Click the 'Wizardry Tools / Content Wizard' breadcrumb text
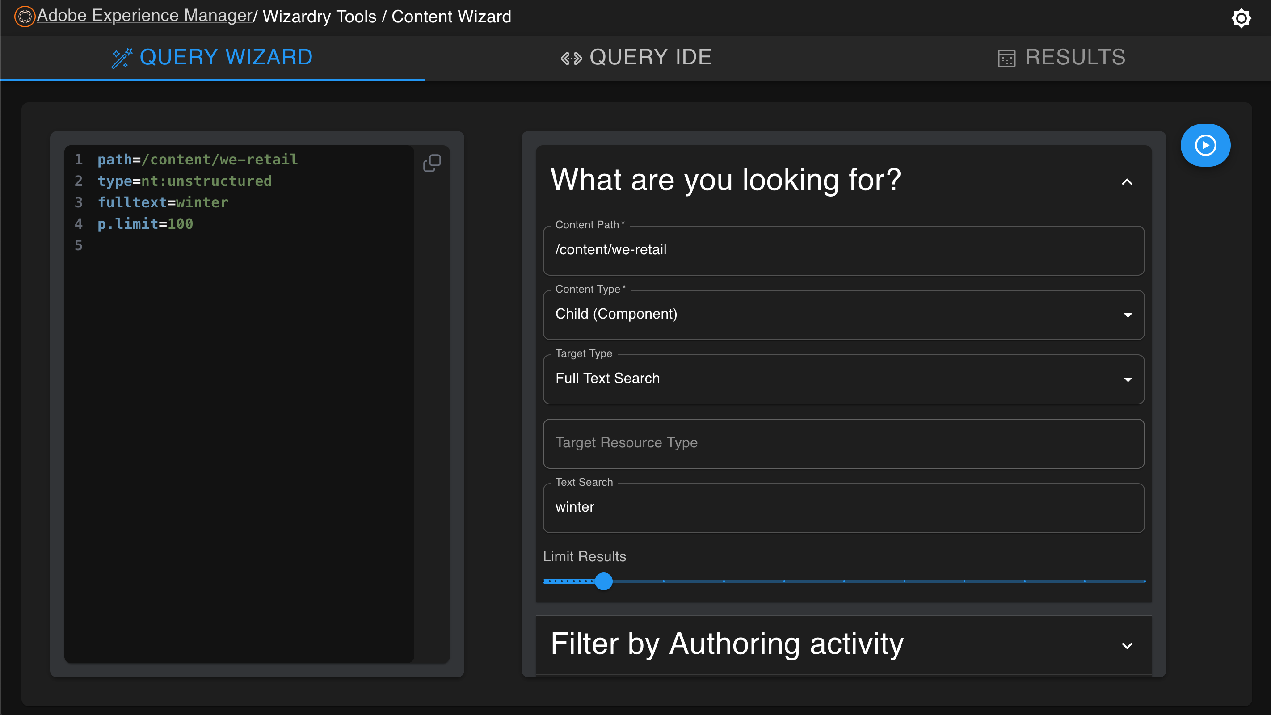1271x715 pixels. pos(387,17)
